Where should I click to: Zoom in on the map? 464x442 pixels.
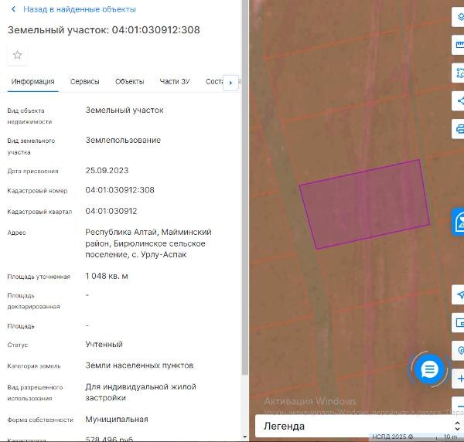pyautogui.click(x=459, y=379)
